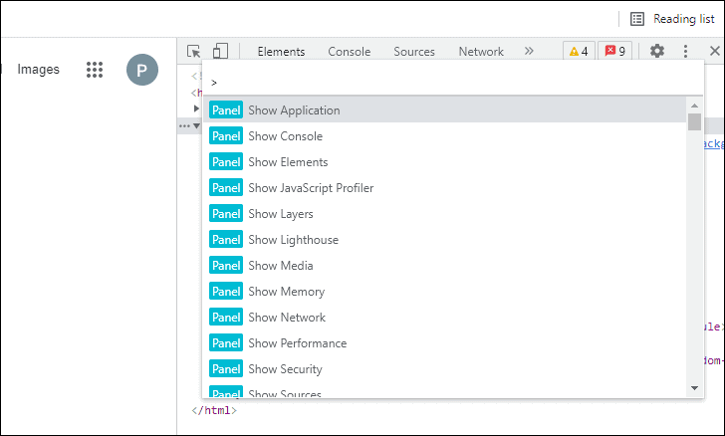Click the command list scrollbar thumb
The height and width of the screenshot is (436, 725).
pyautogui.click(x=694, y=122)
